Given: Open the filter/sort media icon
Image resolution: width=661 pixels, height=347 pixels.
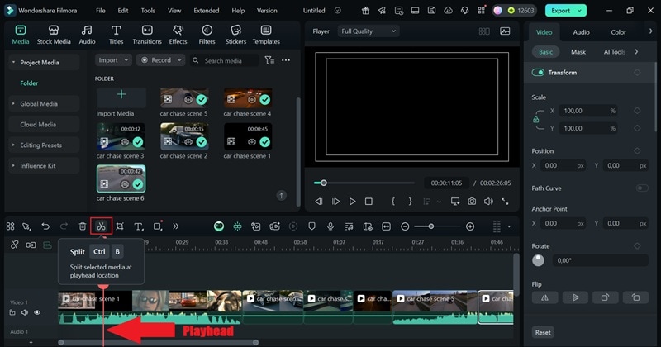Looking at the screenshot, I should pyautogui.click(x=269, y=60).
